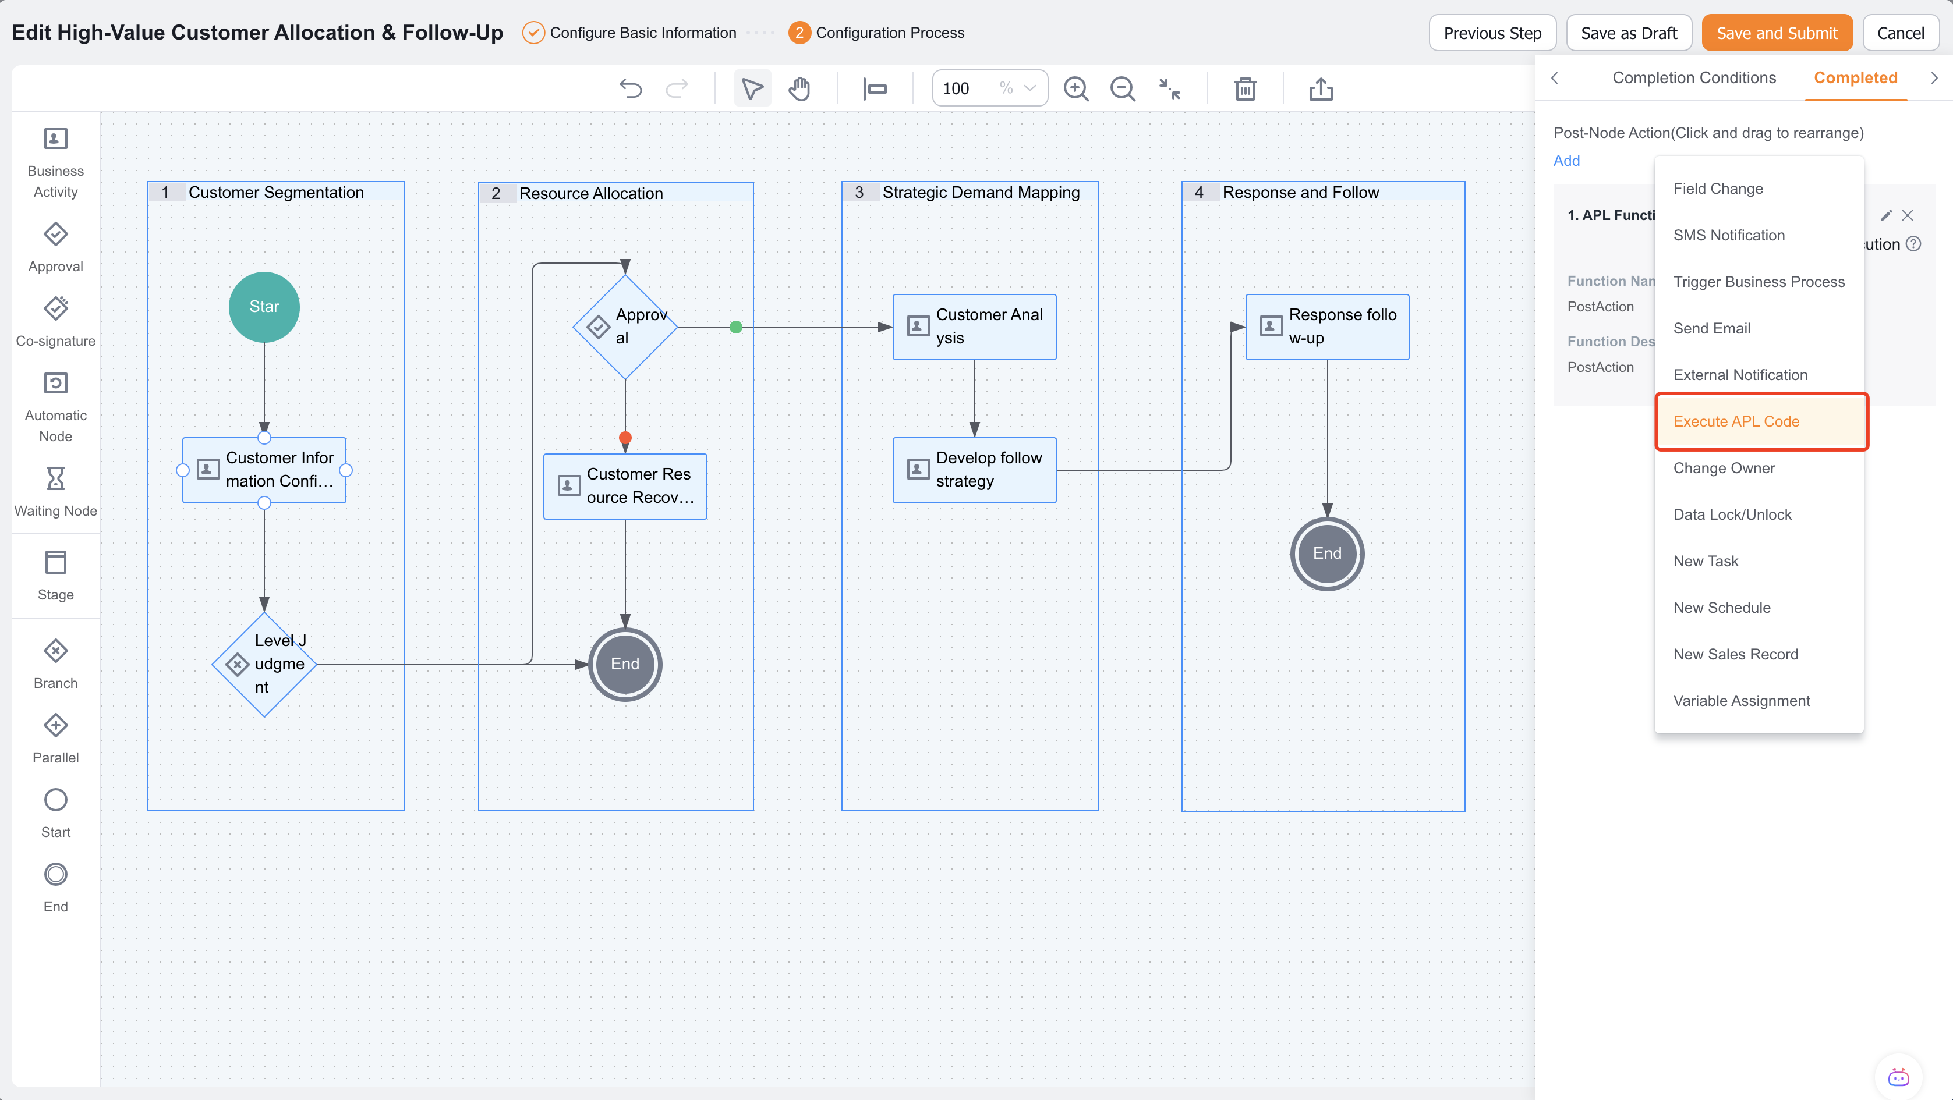Select the pointer selection tool
The image size is (1953, 1100).
(x=752, y=88)
